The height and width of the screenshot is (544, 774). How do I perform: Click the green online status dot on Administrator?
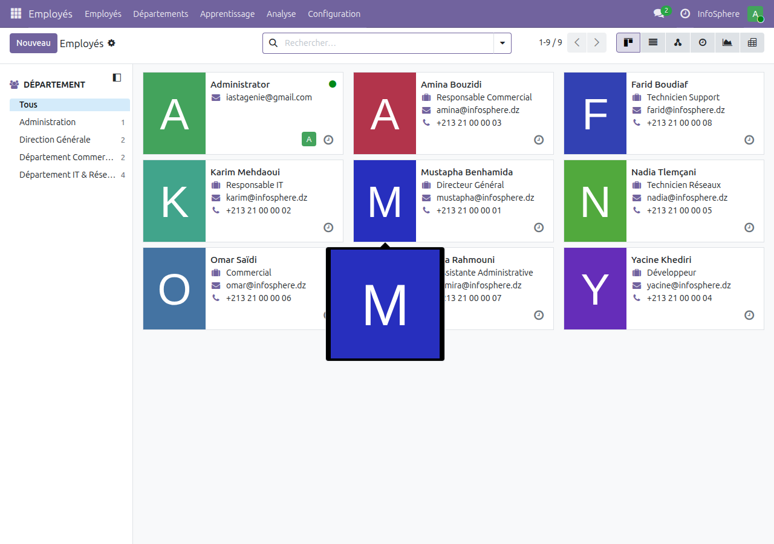pyautogui.click(x=332, y=84)
